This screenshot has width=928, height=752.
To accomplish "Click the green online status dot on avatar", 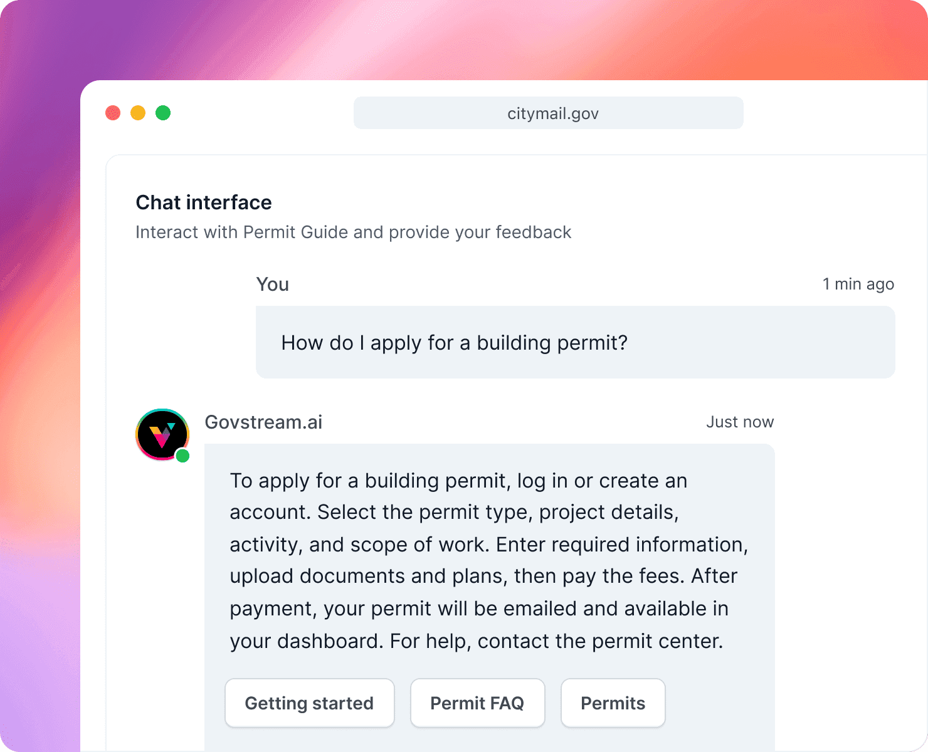I will (x=183, y=456).
